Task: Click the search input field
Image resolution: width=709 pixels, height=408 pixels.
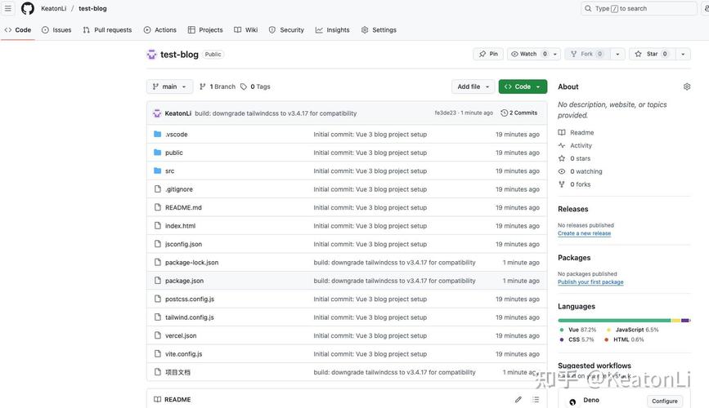Action: coord(638,8)
